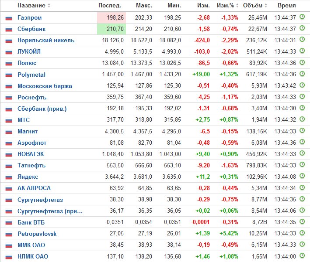Click the Время column header

[x=287, y=6]
